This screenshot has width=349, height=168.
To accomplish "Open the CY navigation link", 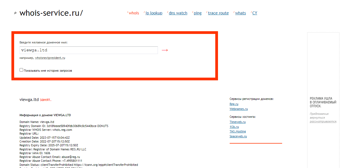I will [255, 13].
